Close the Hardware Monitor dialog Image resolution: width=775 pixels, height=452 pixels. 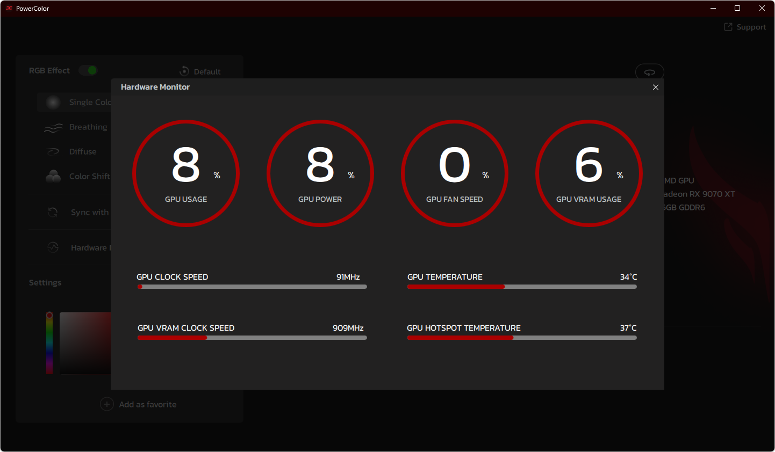(655, 87)
